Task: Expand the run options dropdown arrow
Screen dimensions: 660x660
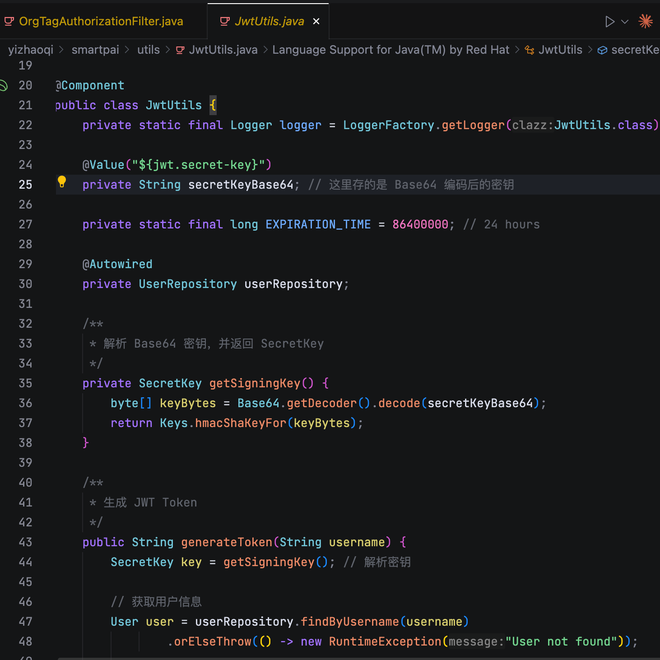Action: pyautogui.click(x=625, y=22)
